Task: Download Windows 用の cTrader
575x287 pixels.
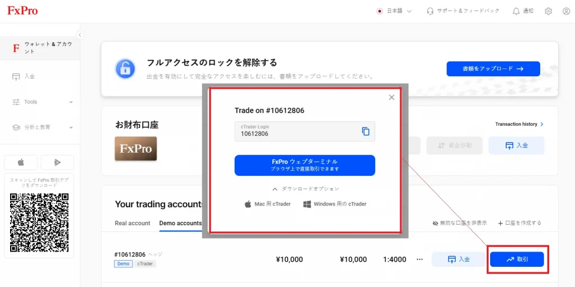Action: coord(335,204)
